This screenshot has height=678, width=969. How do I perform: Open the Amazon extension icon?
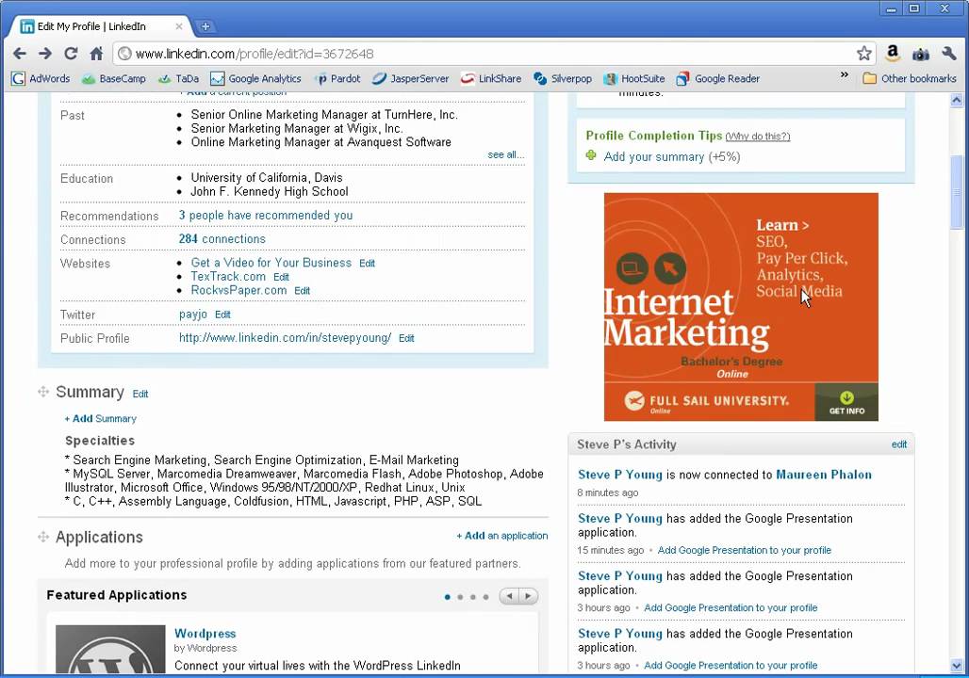893,54
